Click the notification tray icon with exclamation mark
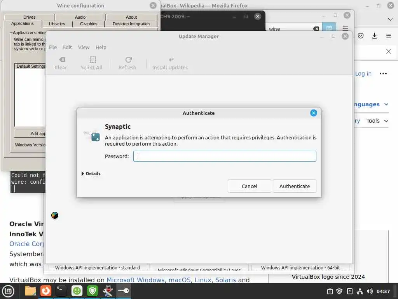The width and height of the screenshot is (398, 299). point(330,291)
